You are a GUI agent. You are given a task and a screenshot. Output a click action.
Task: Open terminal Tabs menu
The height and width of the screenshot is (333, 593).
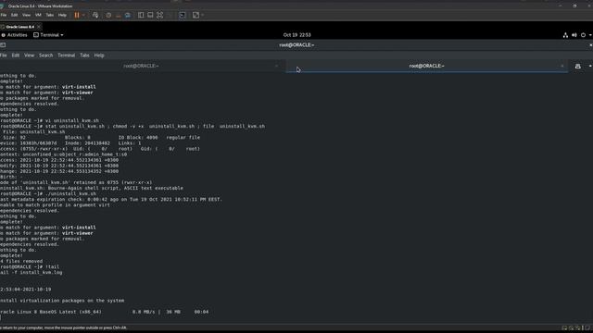tap(84, 55)
